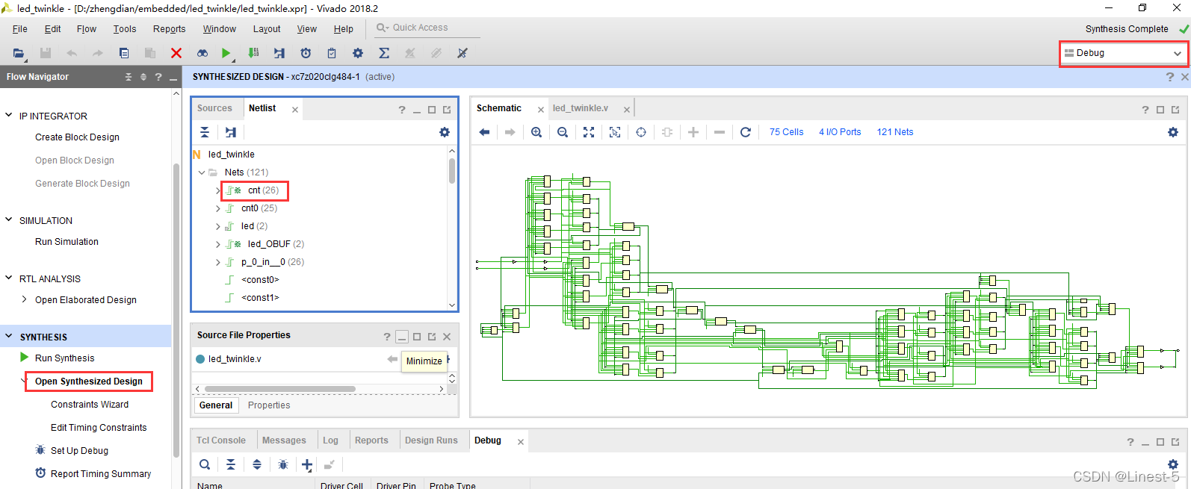
Task: Click Open Synthesized Design
Action: point(89,381)
